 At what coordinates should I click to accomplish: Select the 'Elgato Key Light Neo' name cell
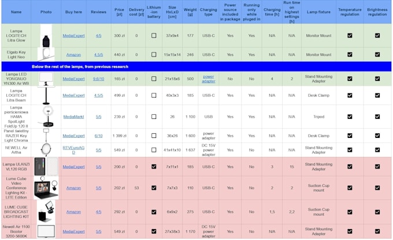(16, 55)
